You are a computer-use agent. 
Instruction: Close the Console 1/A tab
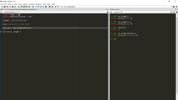[x=122, y=12]
